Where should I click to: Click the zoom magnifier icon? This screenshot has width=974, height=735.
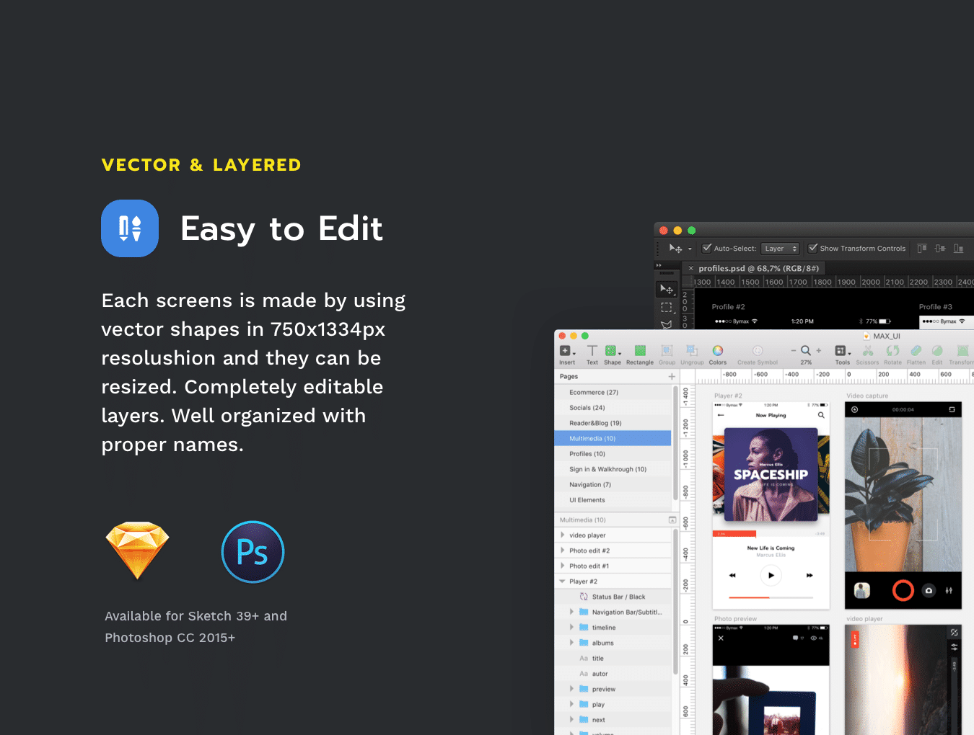tap(806, 350)
